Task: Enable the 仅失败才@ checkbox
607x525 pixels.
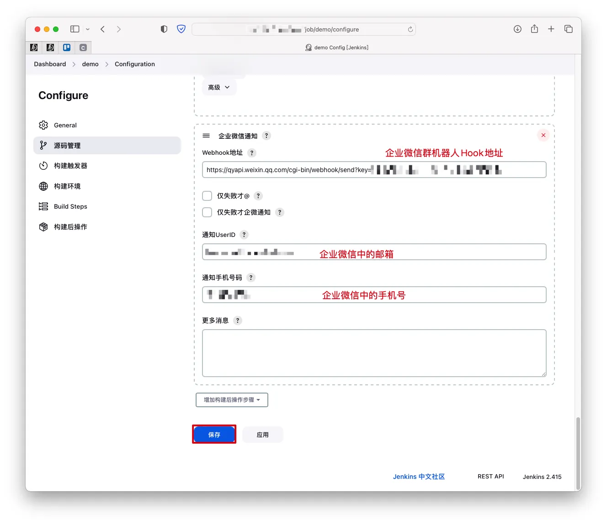Action: (x=207, y=196)
